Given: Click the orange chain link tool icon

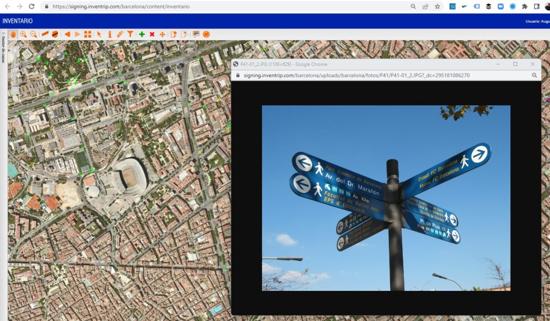Looking at the screenshot, I should pos(120,34).
